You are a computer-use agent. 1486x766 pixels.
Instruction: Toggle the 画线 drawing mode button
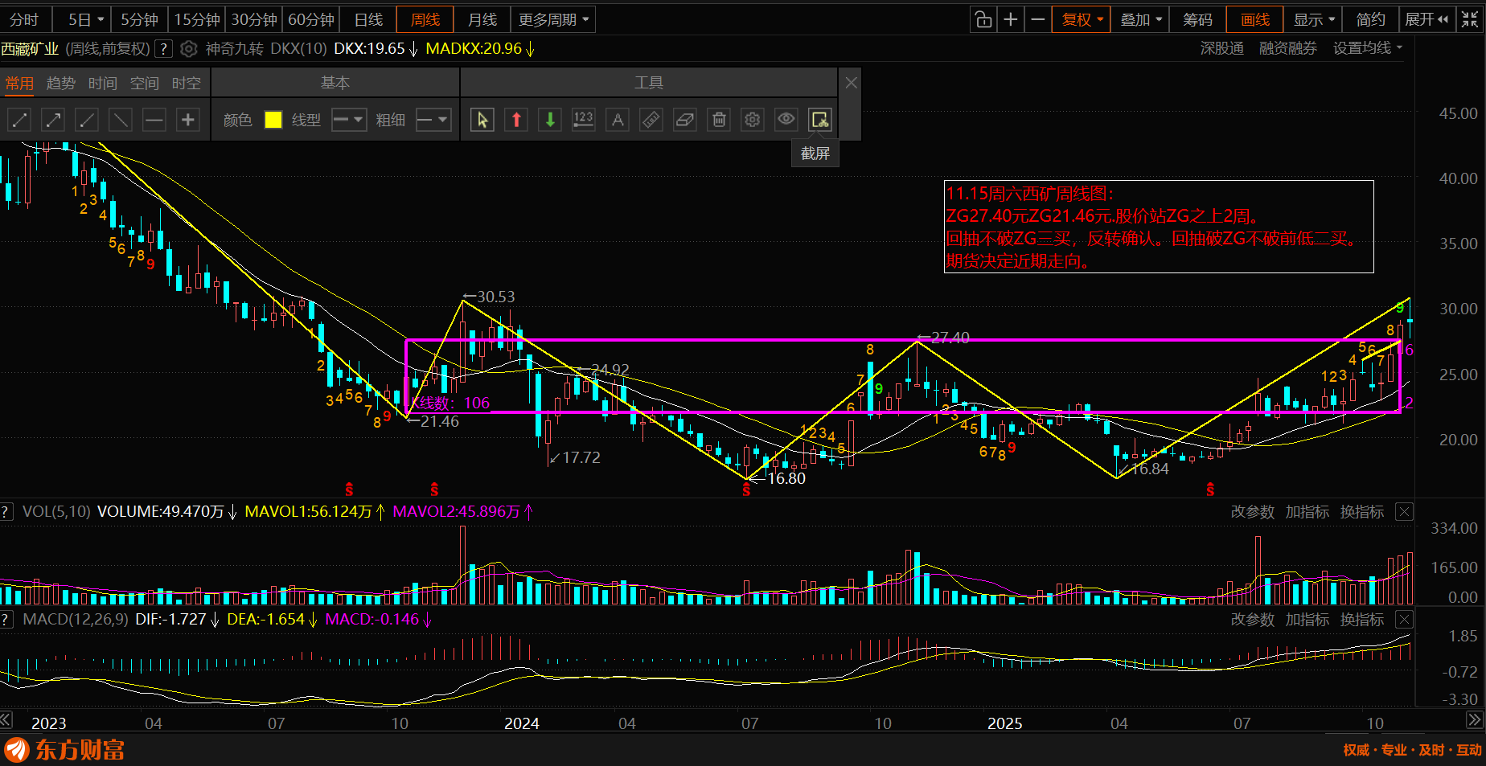point(1254,19)
